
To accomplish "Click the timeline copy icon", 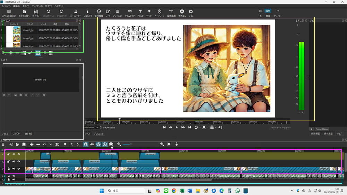I will pos(17,144).
